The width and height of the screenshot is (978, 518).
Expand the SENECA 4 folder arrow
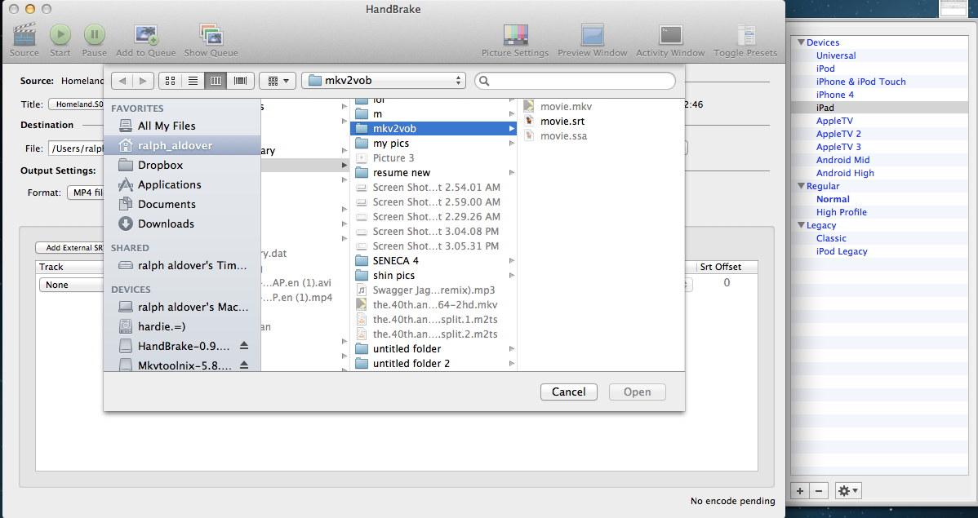pyautogui.click(x=512, y=260)
